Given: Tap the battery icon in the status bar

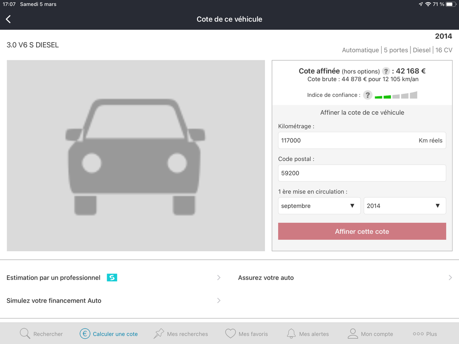Looking at the screenshot, I should coord(451,4).
